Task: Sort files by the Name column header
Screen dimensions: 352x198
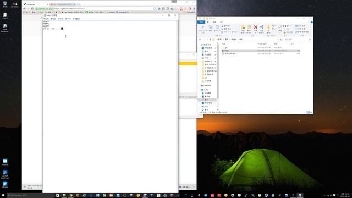Action: coord(223,44)
